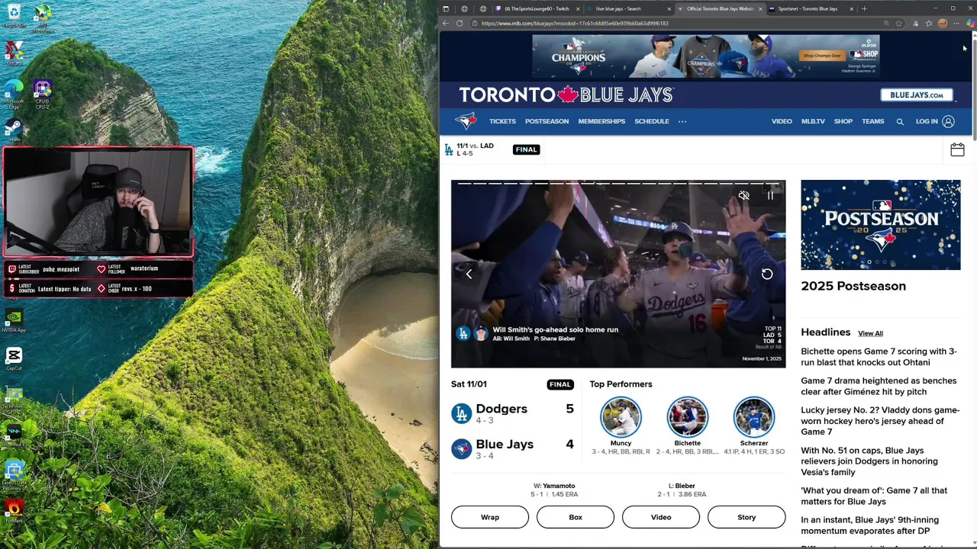Unmute the video with the speaker icon
The width and height of the screenshot is (977, 549).
tap(743, 196)
